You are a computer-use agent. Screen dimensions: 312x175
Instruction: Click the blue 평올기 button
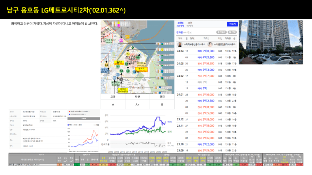pos(232,24)
